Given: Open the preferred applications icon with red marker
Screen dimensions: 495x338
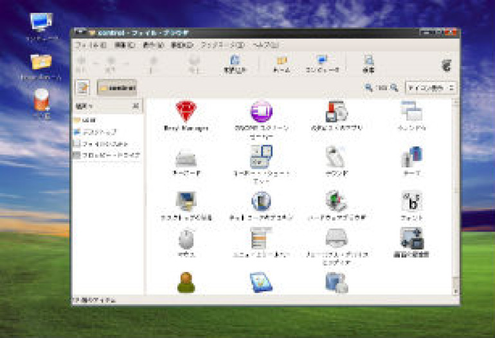Looking at the screenshot, I should tap(336, 112).
